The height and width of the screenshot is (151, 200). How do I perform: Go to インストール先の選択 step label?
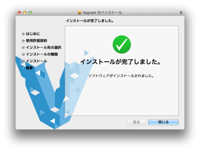[x=44, y=48]
